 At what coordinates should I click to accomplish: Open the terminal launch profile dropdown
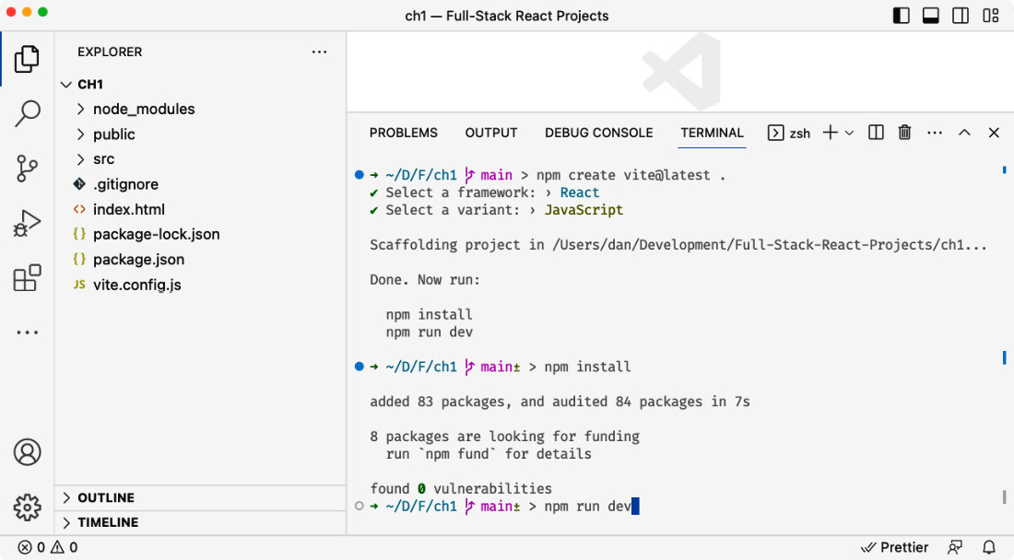point(849,133)
